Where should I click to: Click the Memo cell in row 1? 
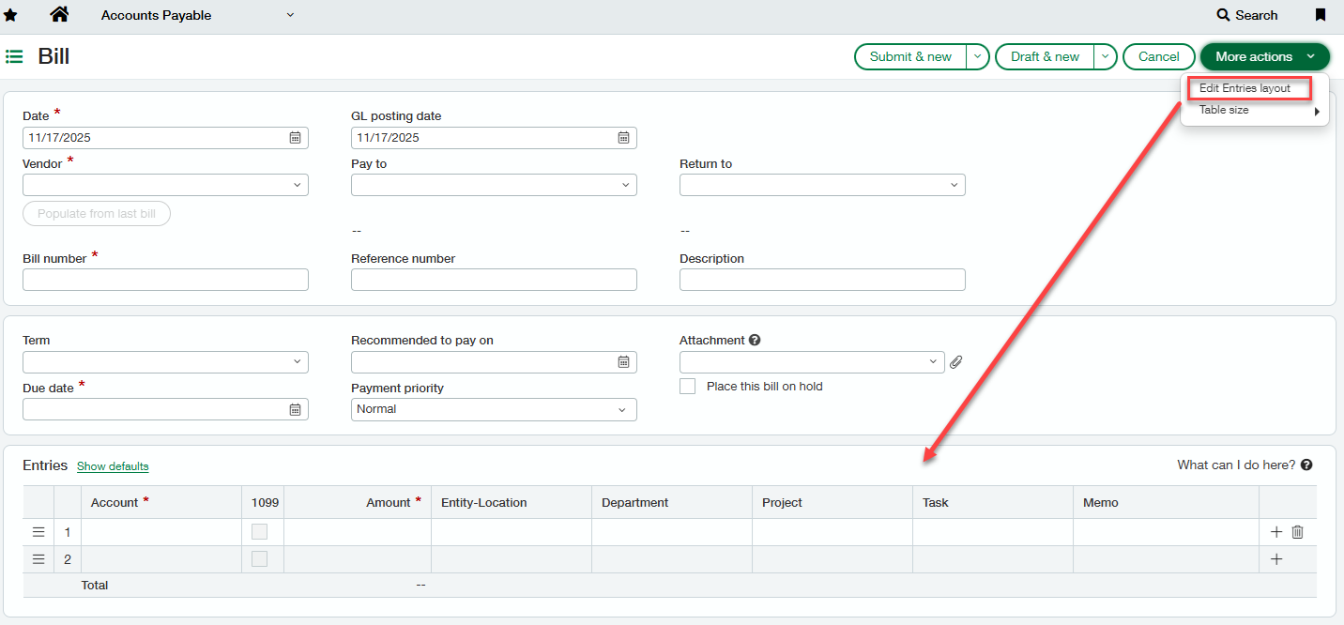point(1166,532)
